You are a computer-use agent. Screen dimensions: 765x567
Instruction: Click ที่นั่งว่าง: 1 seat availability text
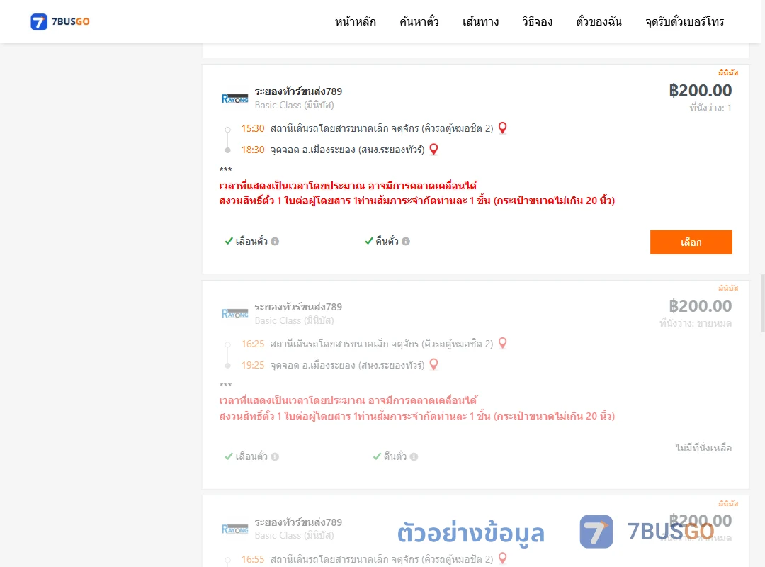710,108
